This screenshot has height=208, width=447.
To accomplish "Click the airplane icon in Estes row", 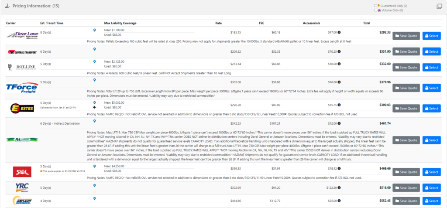I will tap(95, 107).
